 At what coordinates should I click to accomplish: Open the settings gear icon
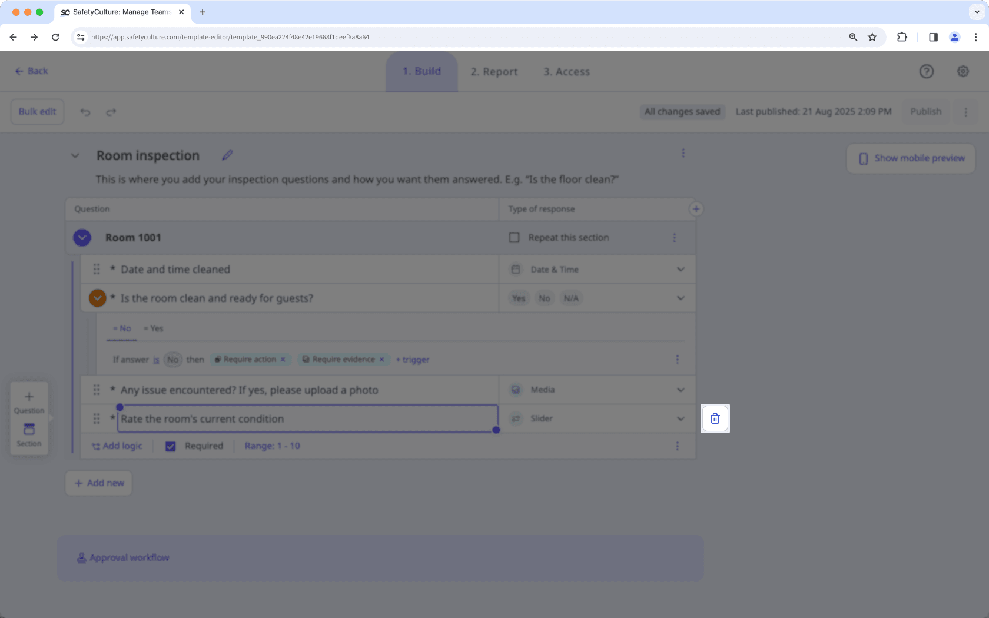point(963,71)
